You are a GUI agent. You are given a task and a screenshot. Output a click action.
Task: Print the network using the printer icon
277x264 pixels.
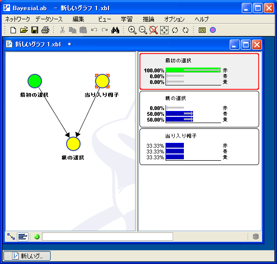tap(45, 30)
